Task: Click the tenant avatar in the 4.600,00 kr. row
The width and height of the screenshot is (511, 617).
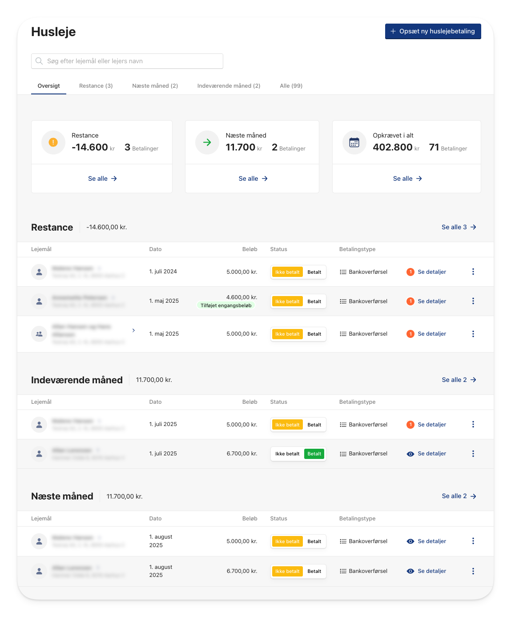Action: tap(39, 301)
